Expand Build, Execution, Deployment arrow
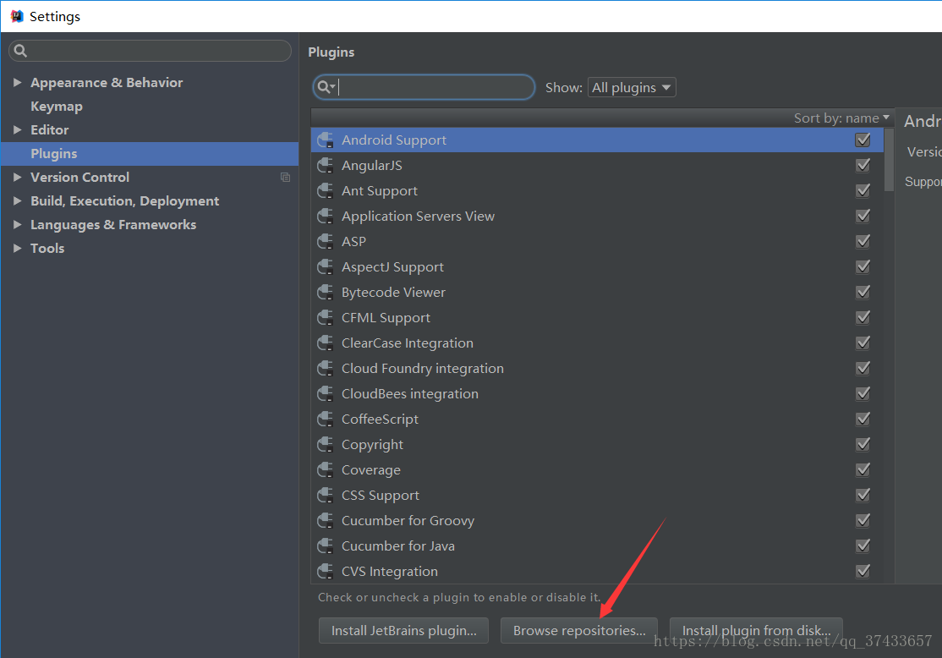This screenshot has width=942, height=658. (18, 200)
